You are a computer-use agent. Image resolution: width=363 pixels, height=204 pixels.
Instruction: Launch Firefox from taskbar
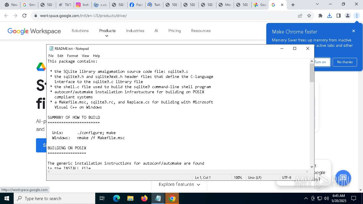tap(144, 198)
